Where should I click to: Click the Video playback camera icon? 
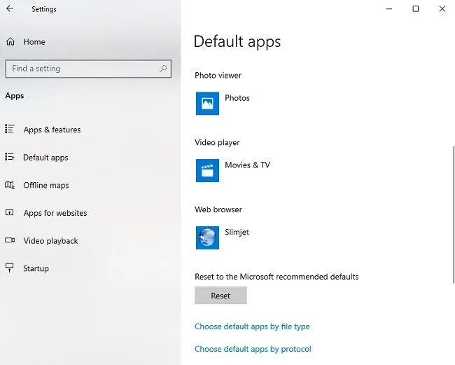pyautogui.click(x=10, y=240)
